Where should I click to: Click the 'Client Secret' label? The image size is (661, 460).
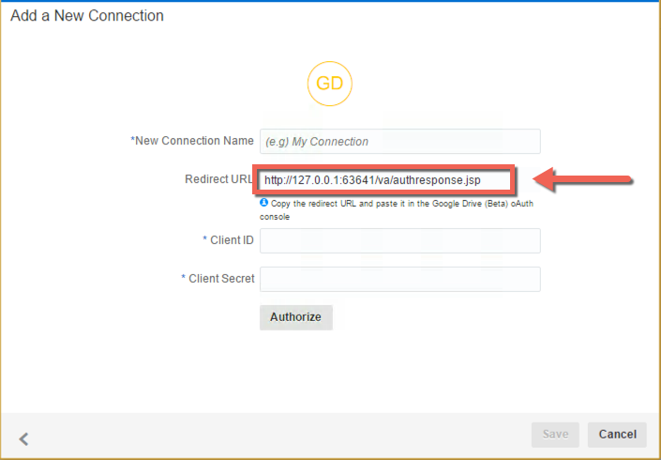(218, 279)
